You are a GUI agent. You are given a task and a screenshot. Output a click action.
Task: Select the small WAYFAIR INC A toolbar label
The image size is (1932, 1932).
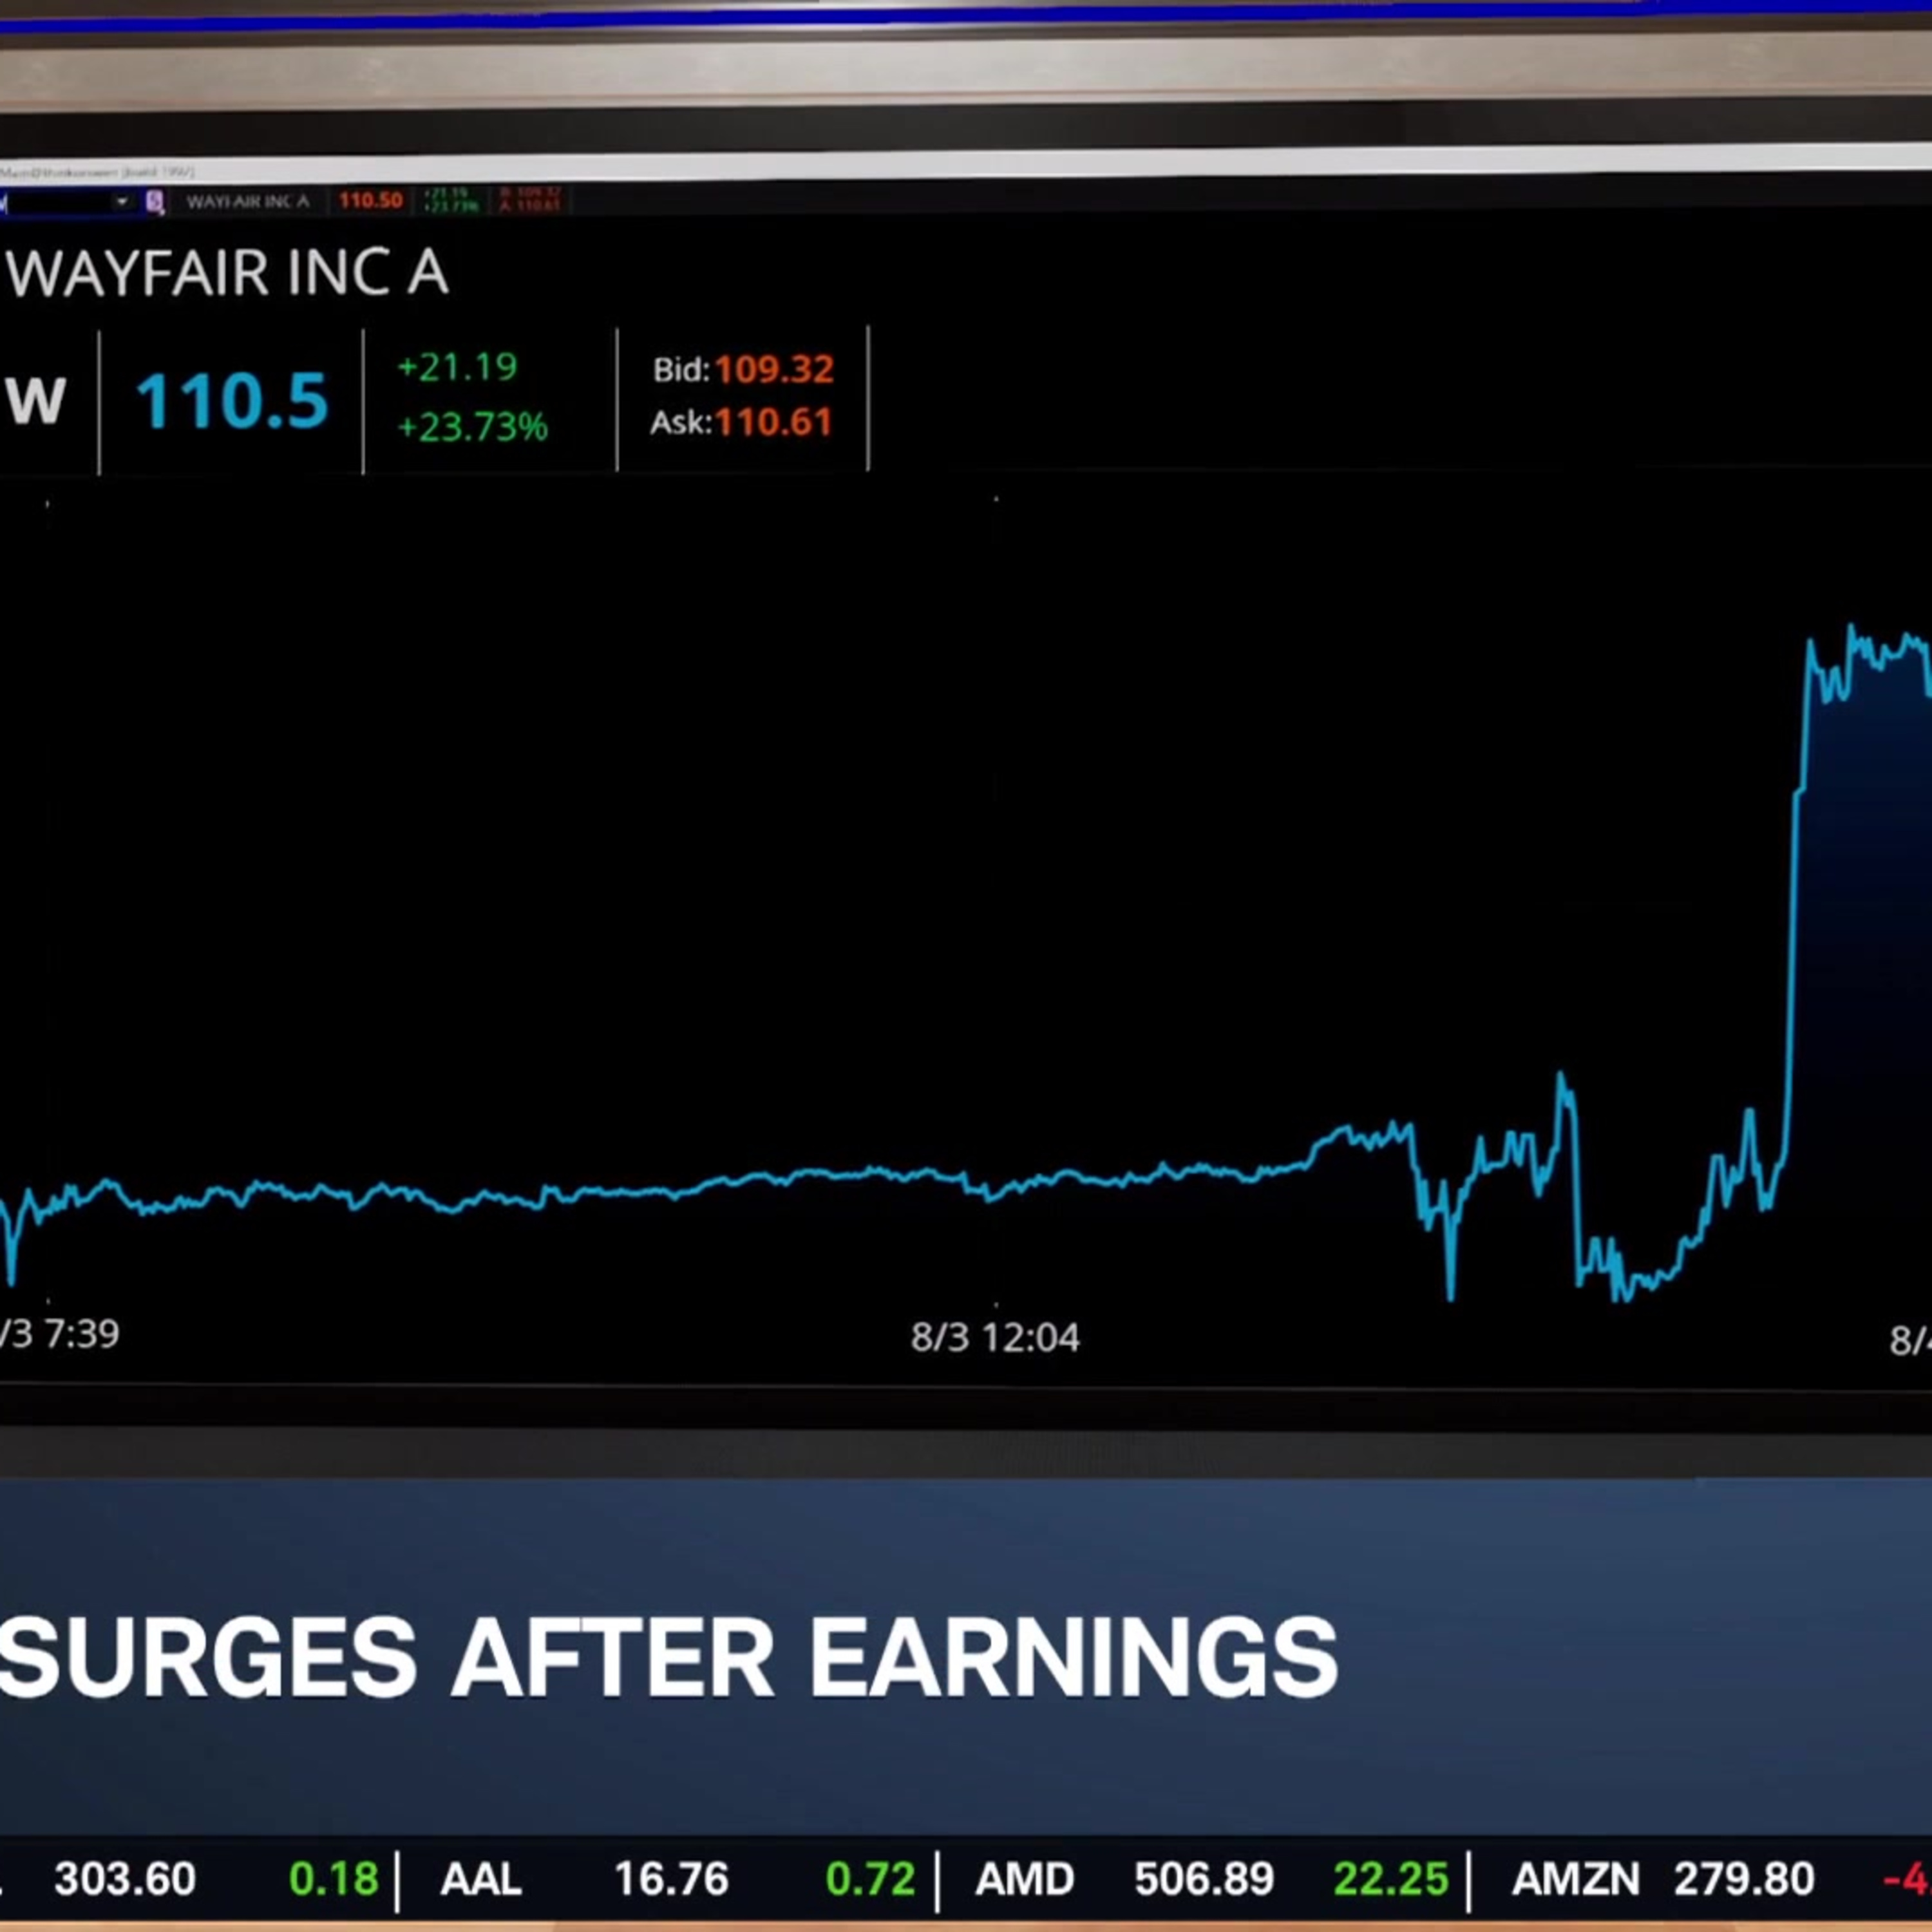pos(248,202)
